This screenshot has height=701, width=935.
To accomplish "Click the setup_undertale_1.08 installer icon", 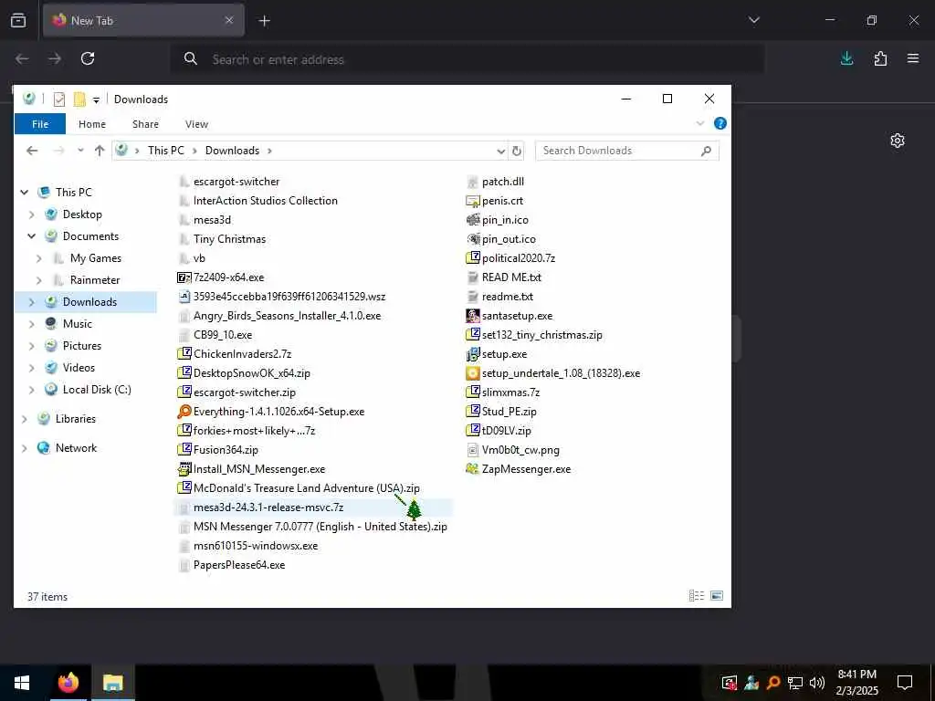I will coord(473,373).
